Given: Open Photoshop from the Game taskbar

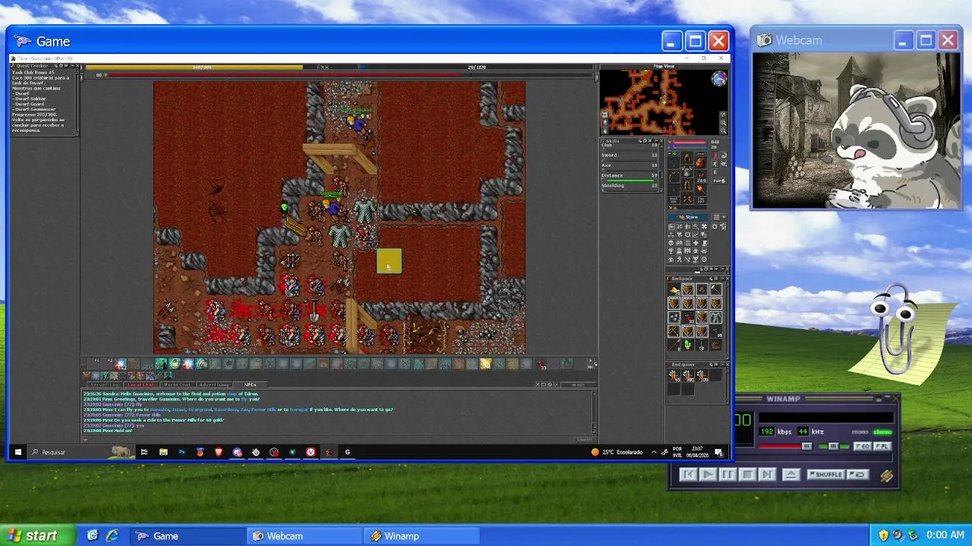Looking at the screenshot, I should pyautogui.click(x=181, y=453).
